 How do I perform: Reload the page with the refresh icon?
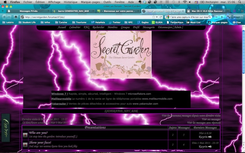[x=161, y=17]
